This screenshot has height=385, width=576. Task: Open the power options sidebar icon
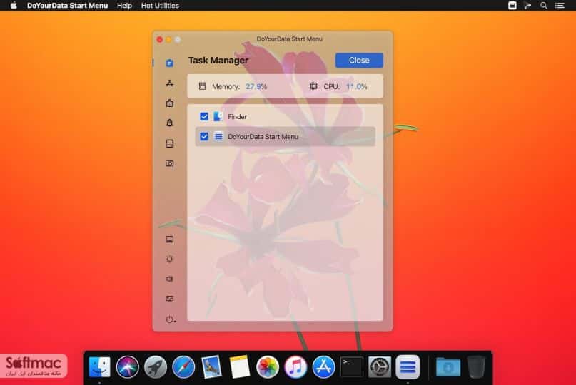pyautogui.click(x=171, y=319)
